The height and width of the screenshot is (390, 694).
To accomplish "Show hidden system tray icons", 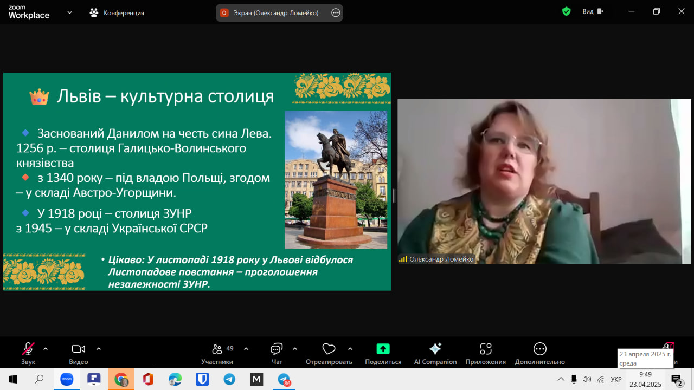I will [x=561, y=379].
